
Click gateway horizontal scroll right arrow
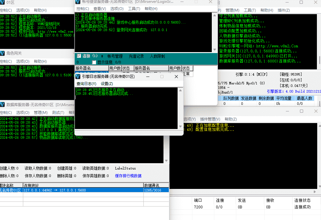point(315,192)
